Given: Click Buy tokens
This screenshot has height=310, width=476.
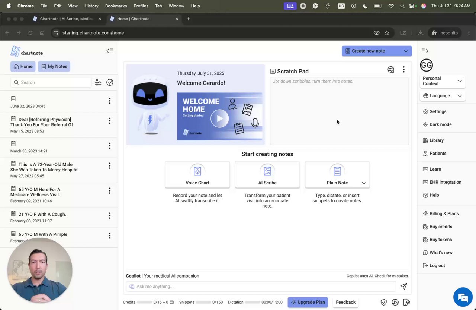Looking at the screenshot, I should [x=437, y=240].
